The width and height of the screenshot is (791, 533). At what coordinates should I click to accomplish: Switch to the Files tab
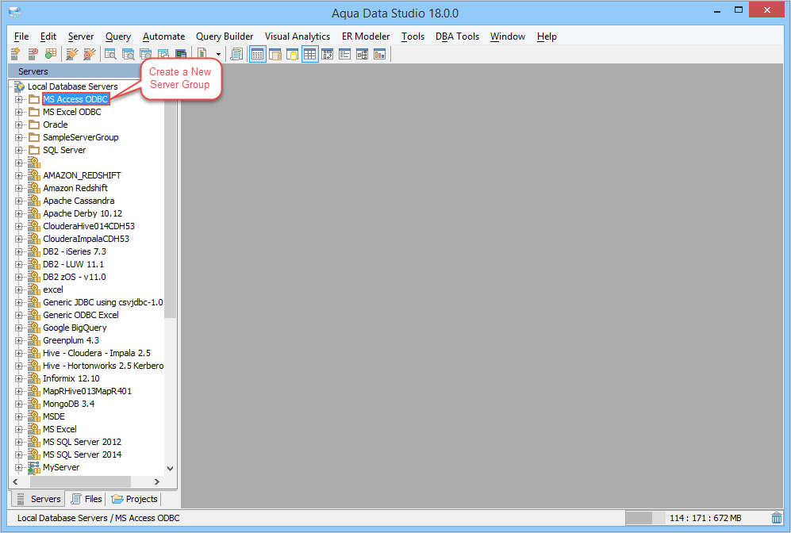pos(86,499)
